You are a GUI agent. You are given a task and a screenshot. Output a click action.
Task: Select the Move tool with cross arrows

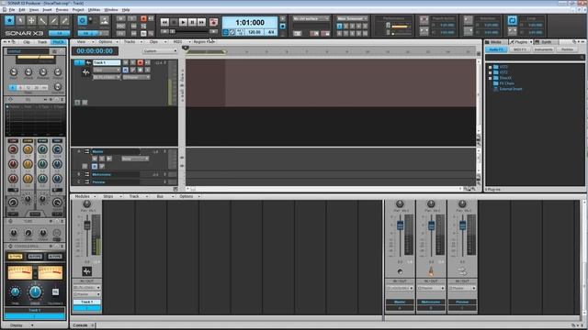pyautogui.click(x=31, y=20)
